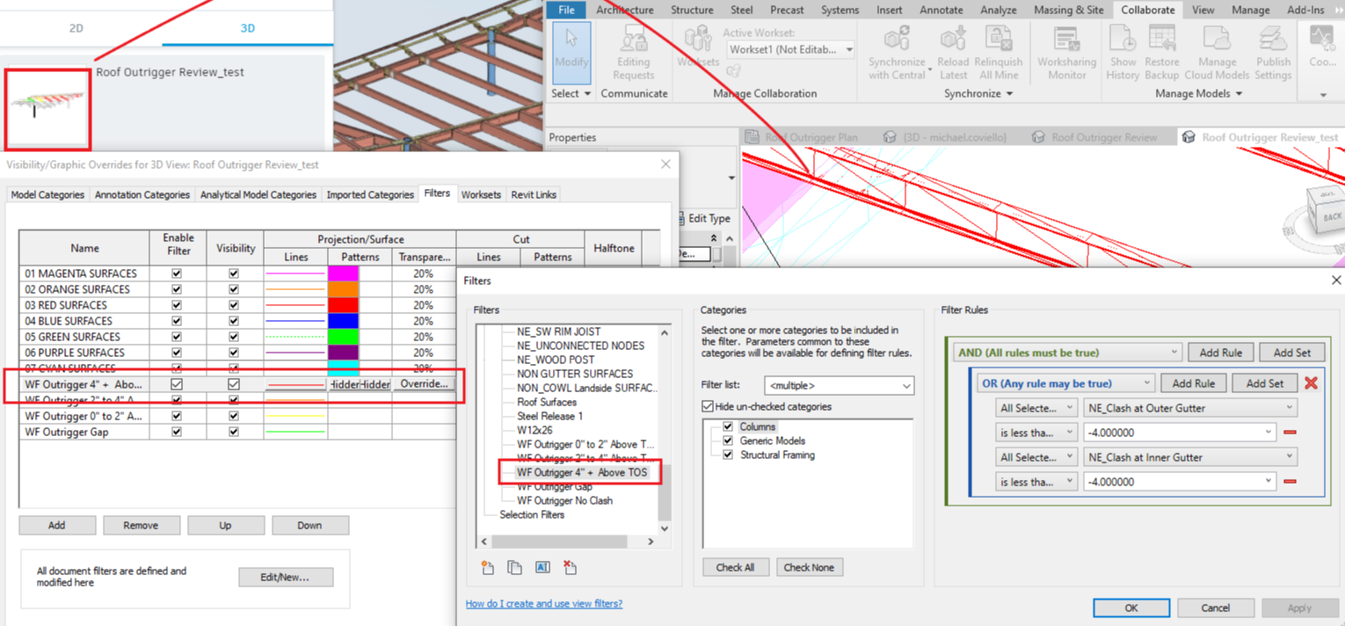
Task: Open the AND rule condition dropdown
Action: 1067,353
